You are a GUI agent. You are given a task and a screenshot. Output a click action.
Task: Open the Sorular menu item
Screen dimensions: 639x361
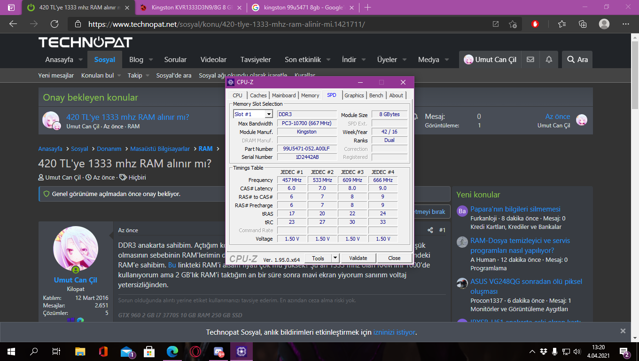[x=175, y=60]
